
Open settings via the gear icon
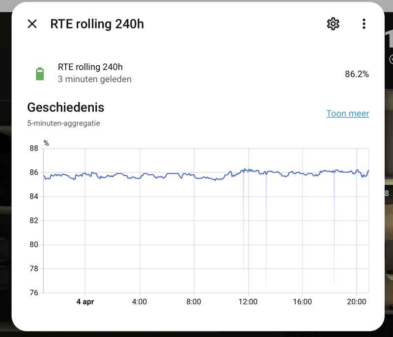coord(333,23)
